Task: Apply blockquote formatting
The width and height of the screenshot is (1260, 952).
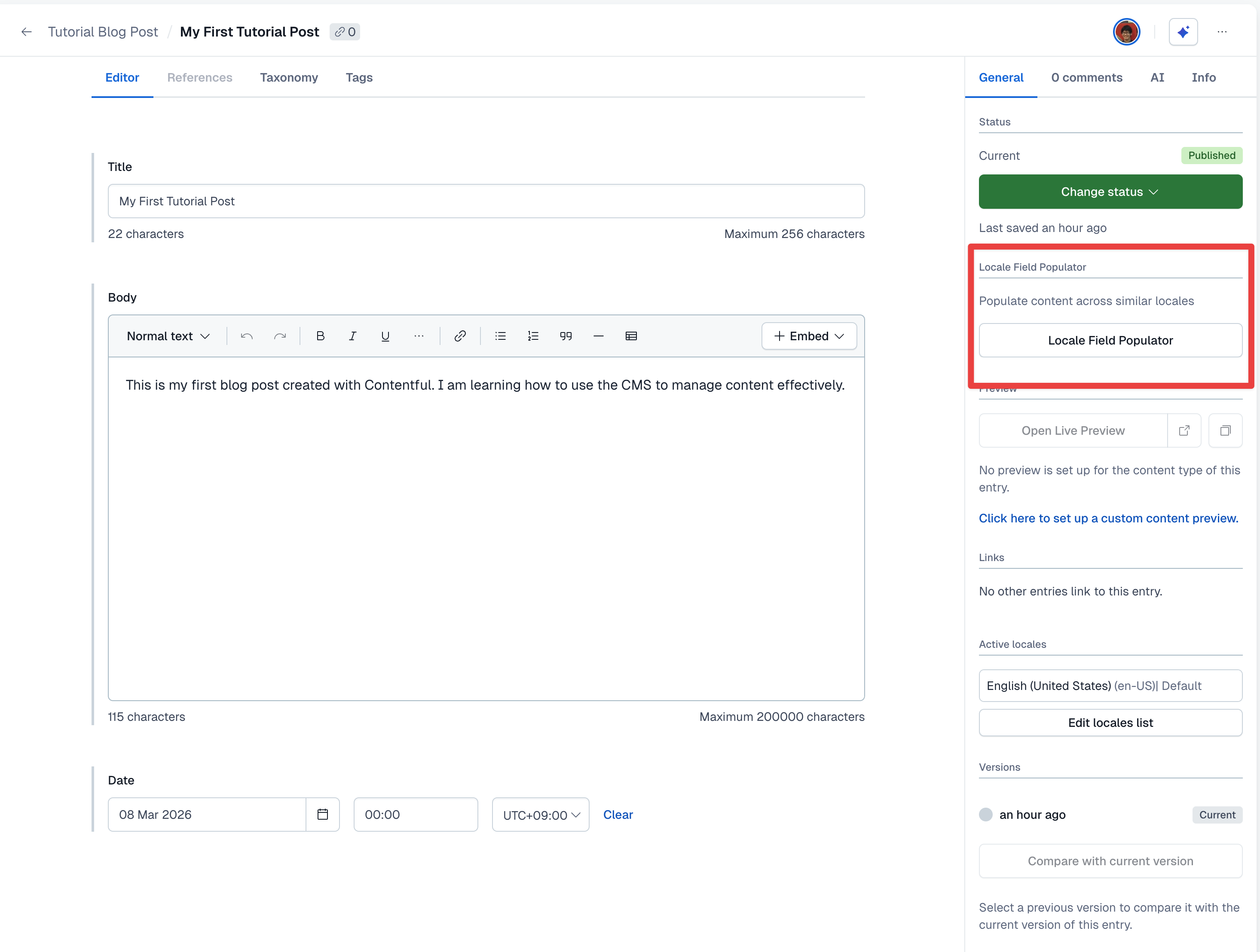Action: pyautogui.click(x=566, y=336)
